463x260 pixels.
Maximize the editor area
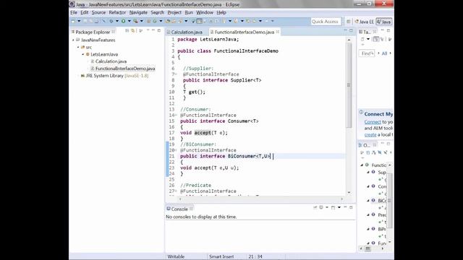coord(351,30)
